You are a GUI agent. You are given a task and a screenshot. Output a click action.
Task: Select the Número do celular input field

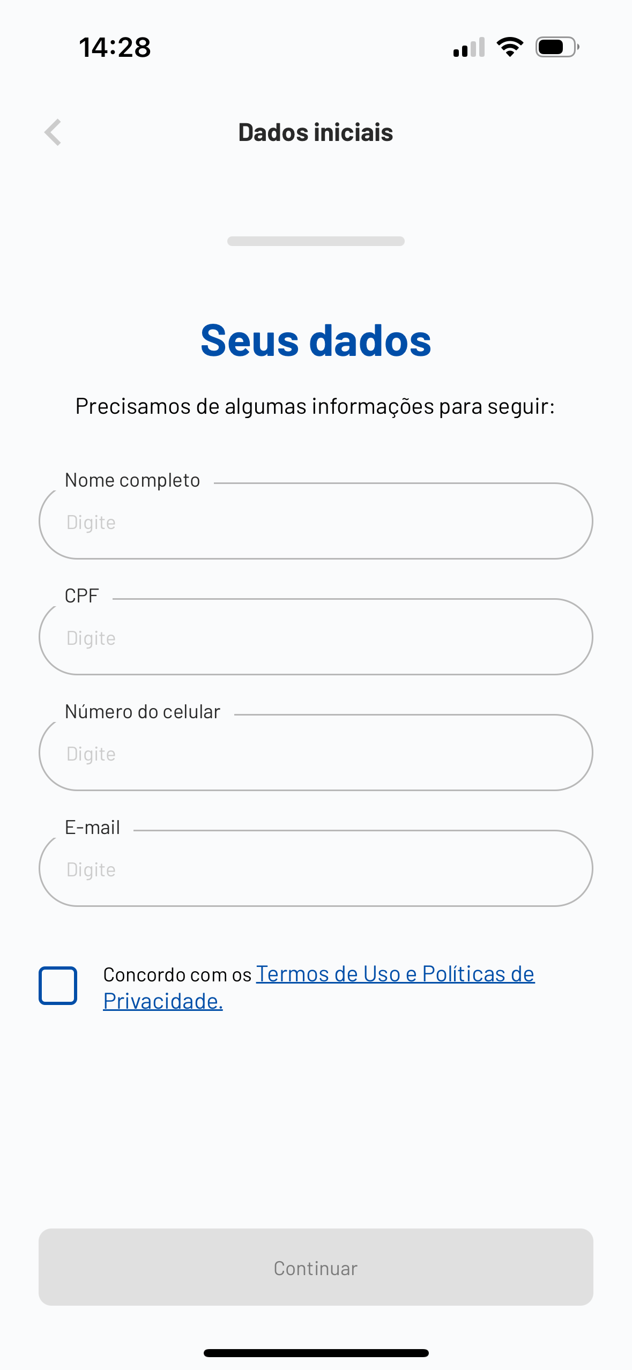coord(316,753)
